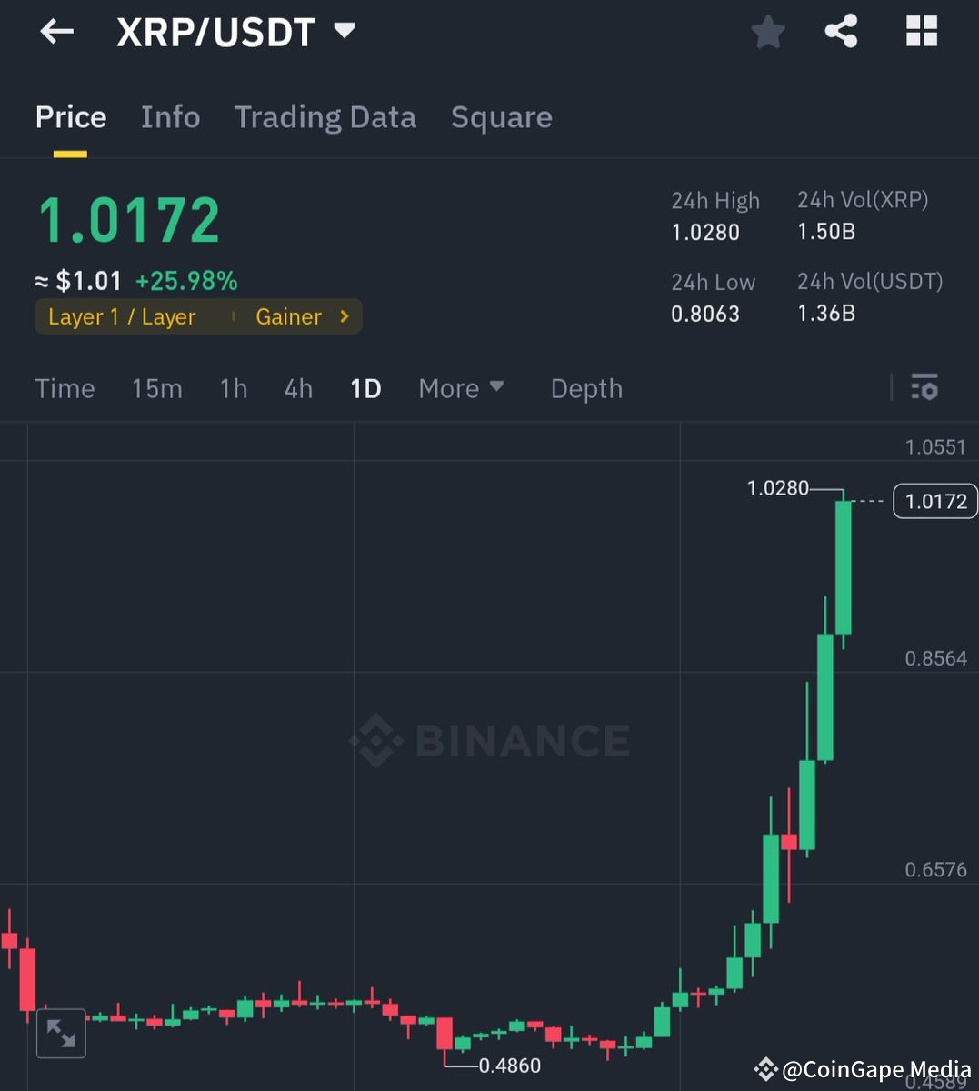Switch to the 15m interval
The width and height of the screenshot is (979, 1091).
point(156,388)
